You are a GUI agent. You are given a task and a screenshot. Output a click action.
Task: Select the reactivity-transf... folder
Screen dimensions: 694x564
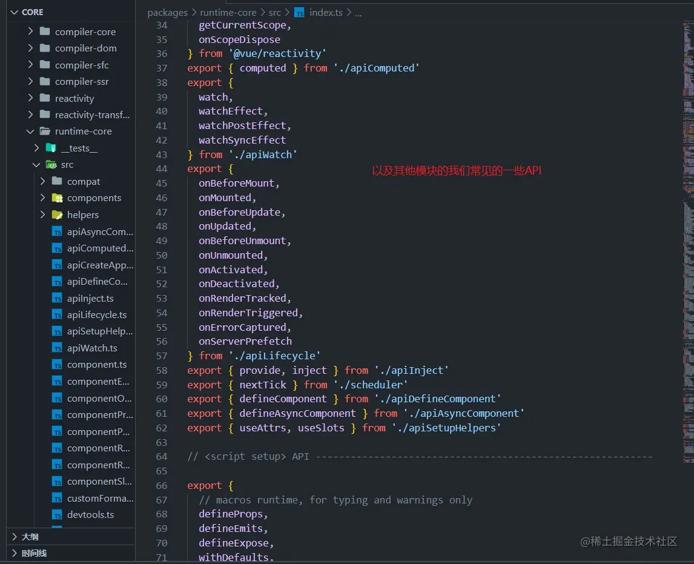(x=92, y=114)
